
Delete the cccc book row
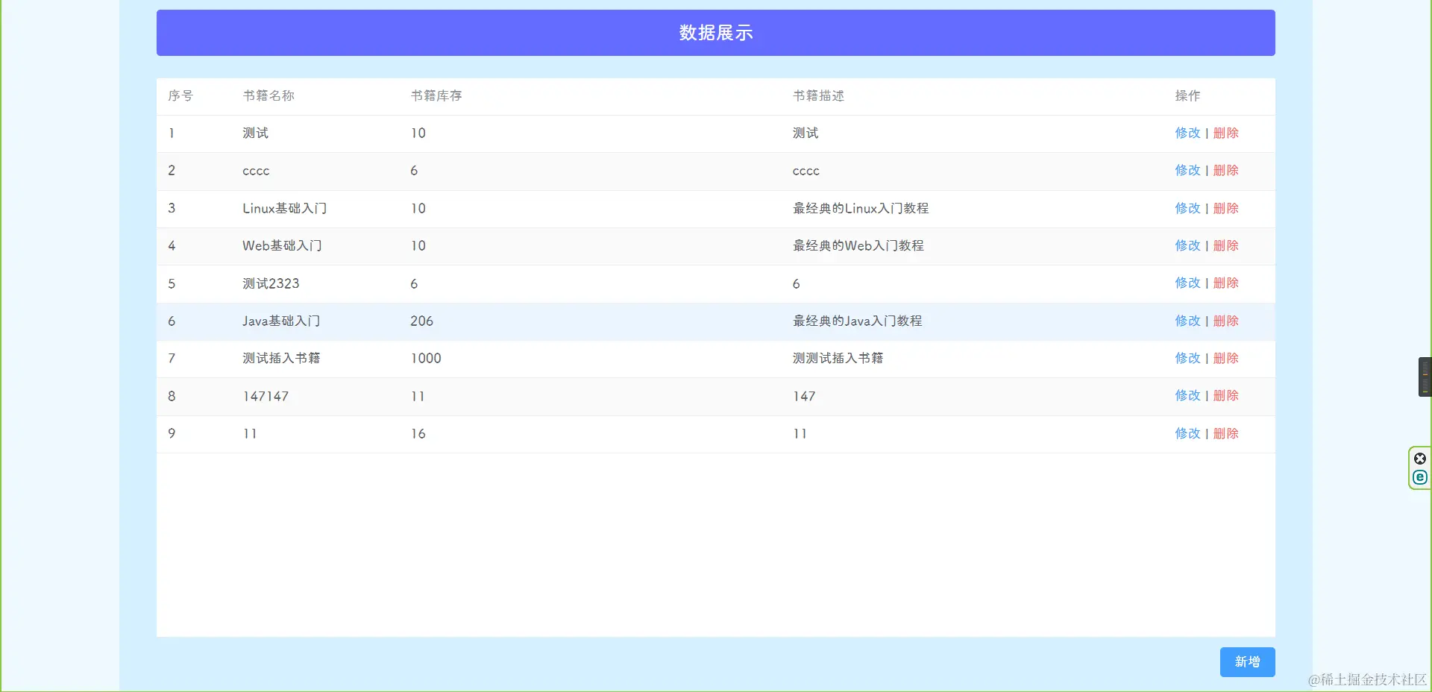click(1225, 170)
